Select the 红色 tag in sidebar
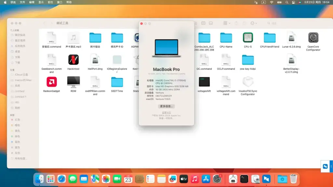The image size is (333, 187). (x=18, y=120)
